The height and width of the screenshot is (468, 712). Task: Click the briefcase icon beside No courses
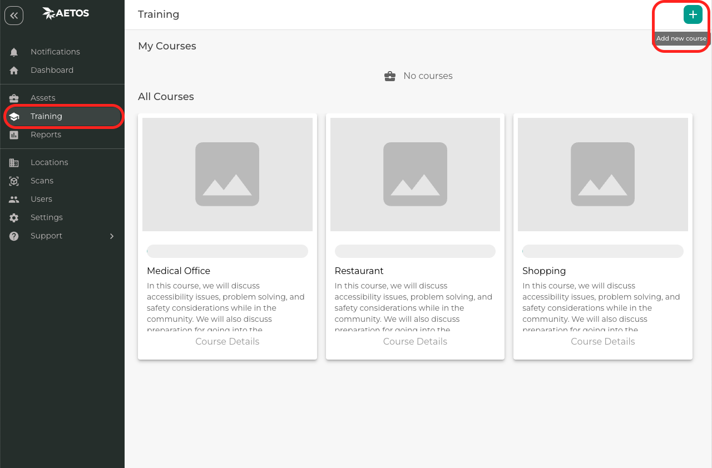click(390, 76)
